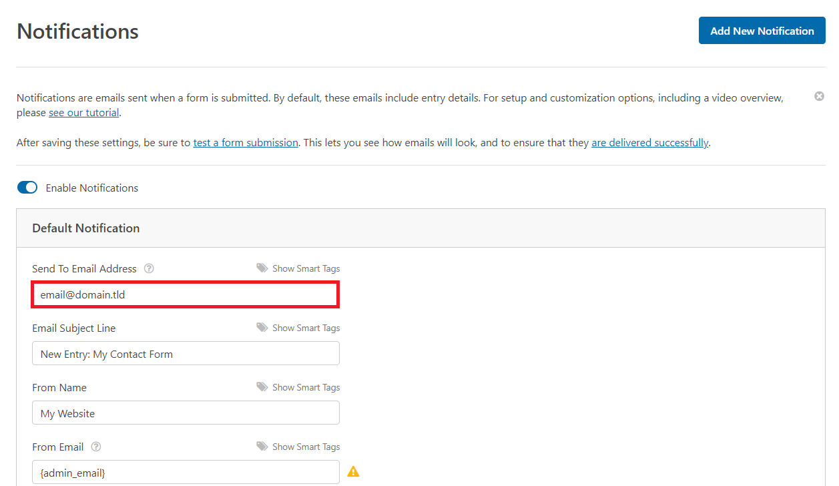Expand Smart Tags for Send To Email Address
The width and height of the screenshot is (839, 486).
coord(306,268)
